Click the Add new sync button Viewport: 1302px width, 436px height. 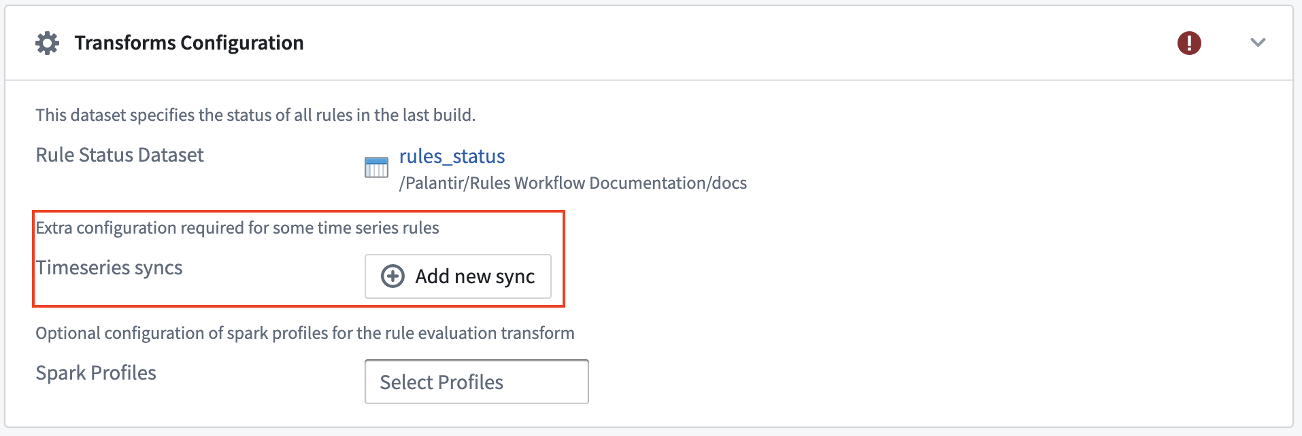coord(458,276)
